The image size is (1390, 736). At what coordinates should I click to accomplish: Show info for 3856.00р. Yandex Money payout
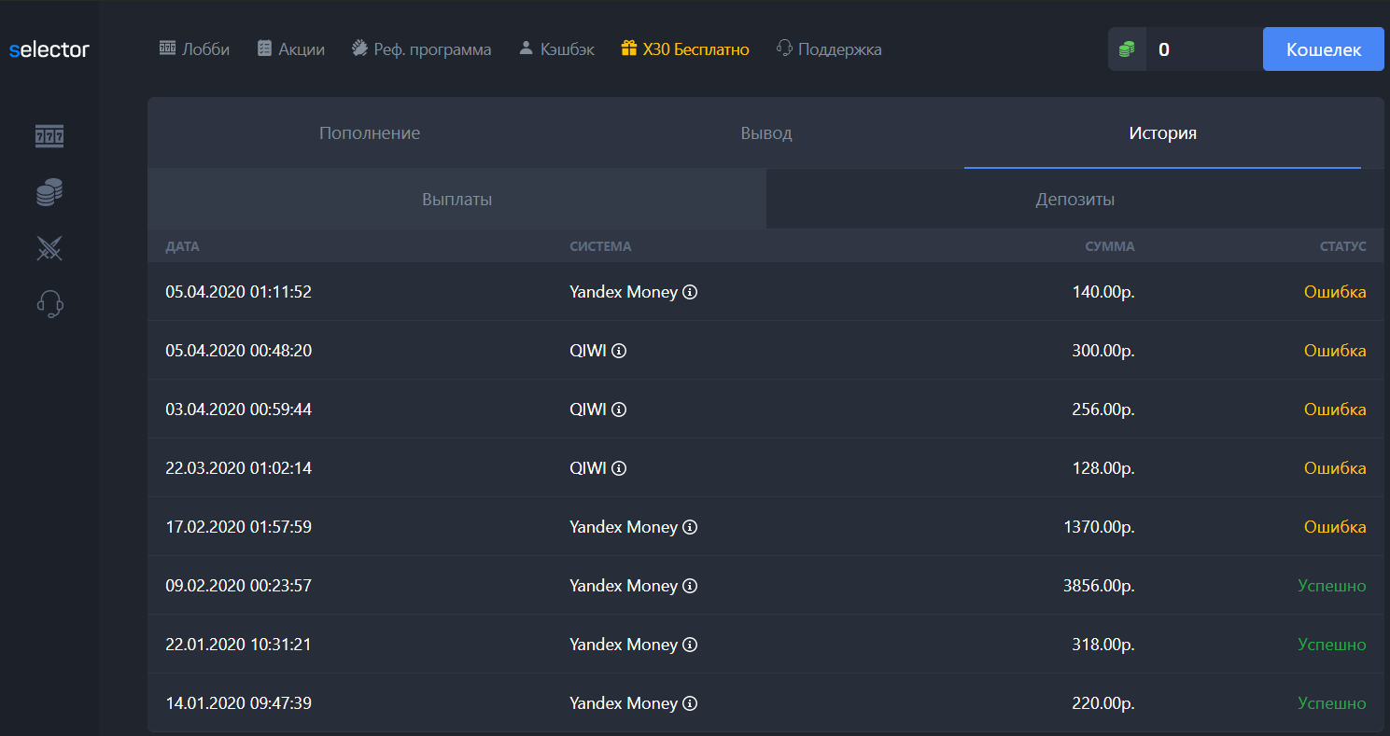tap(690, 586)
